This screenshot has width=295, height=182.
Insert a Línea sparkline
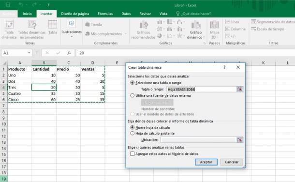tap(232, 22)
